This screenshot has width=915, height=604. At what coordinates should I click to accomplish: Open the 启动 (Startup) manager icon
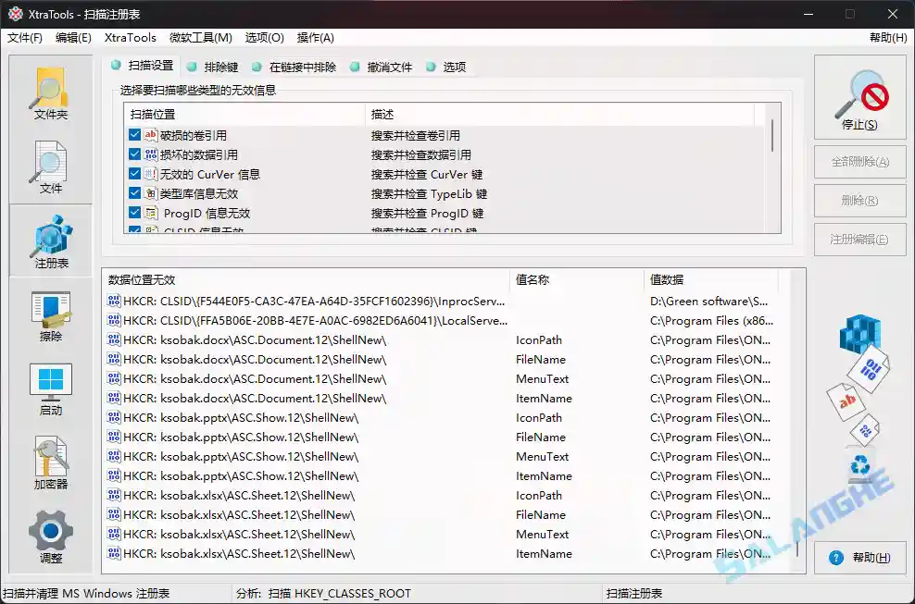pyautogui.click(x=50, y=385)
